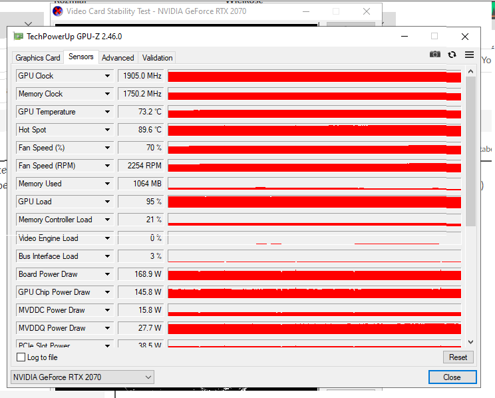Image resolution: width=495 pixels, height=398 pixels.
Task: Expand the MVDDQ Power Draw dropdown
Action: (x=107, y=328)
